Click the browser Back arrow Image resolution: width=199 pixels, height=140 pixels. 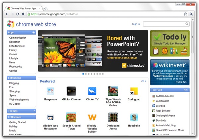pos(7,14)
